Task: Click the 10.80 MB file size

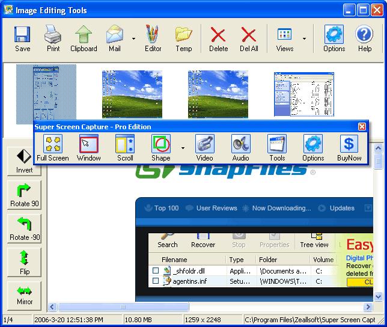Action: click(x=138, y=320)
